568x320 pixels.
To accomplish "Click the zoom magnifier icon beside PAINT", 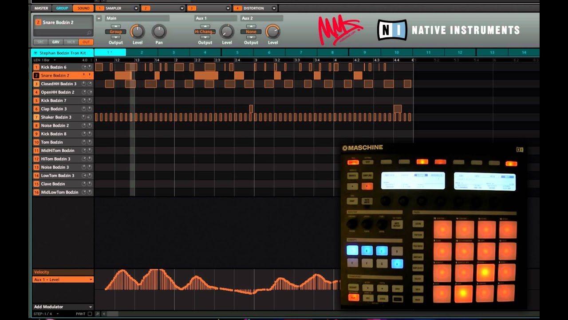I will point(98,314).
